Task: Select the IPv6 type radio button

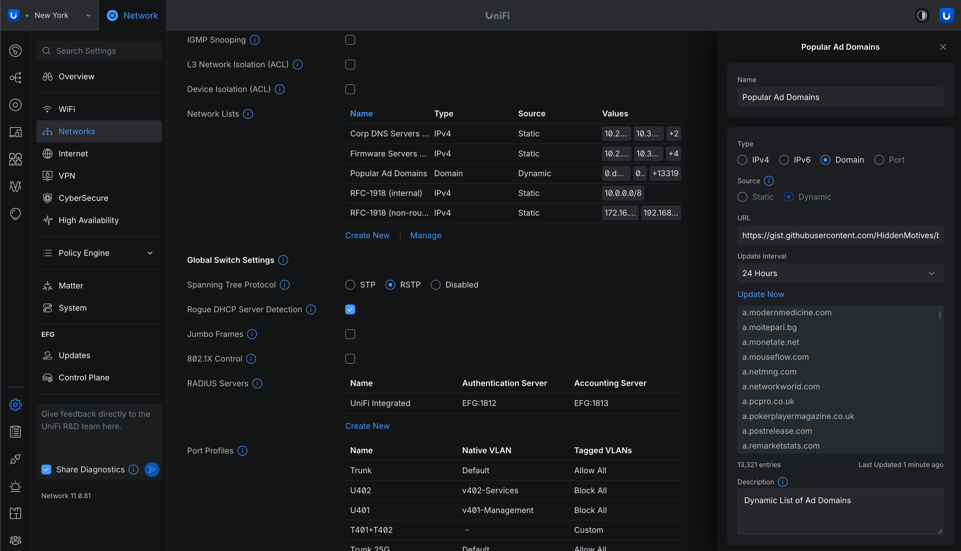Action: (784, 160)
